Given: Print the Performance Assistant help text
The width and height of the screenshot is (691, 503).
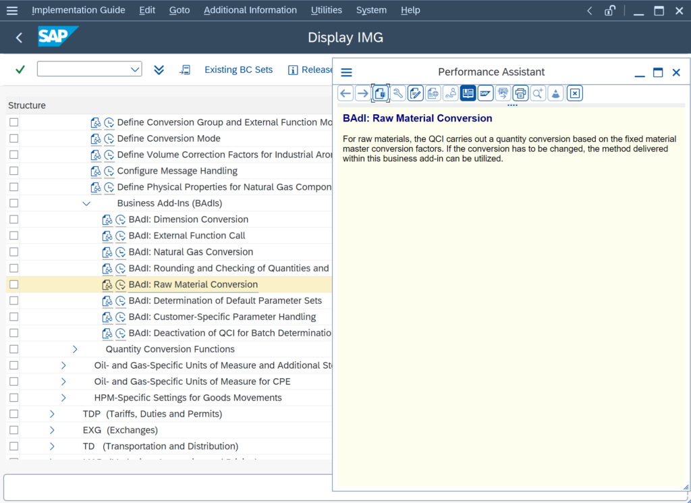Looking at the screenshot, I should coord(520,93).
